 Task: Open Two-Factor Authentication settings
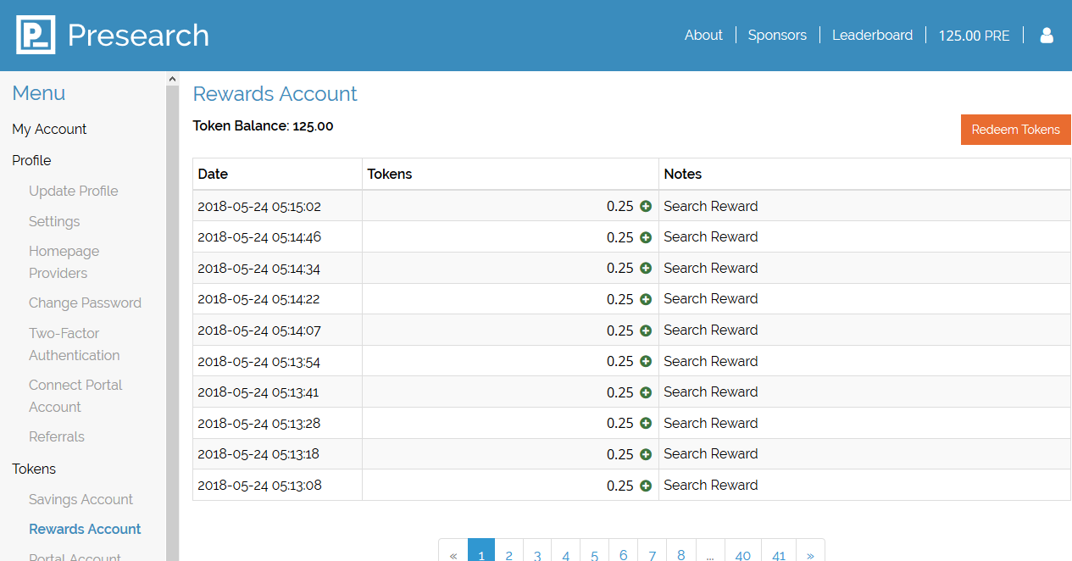[x=75, y=344]
